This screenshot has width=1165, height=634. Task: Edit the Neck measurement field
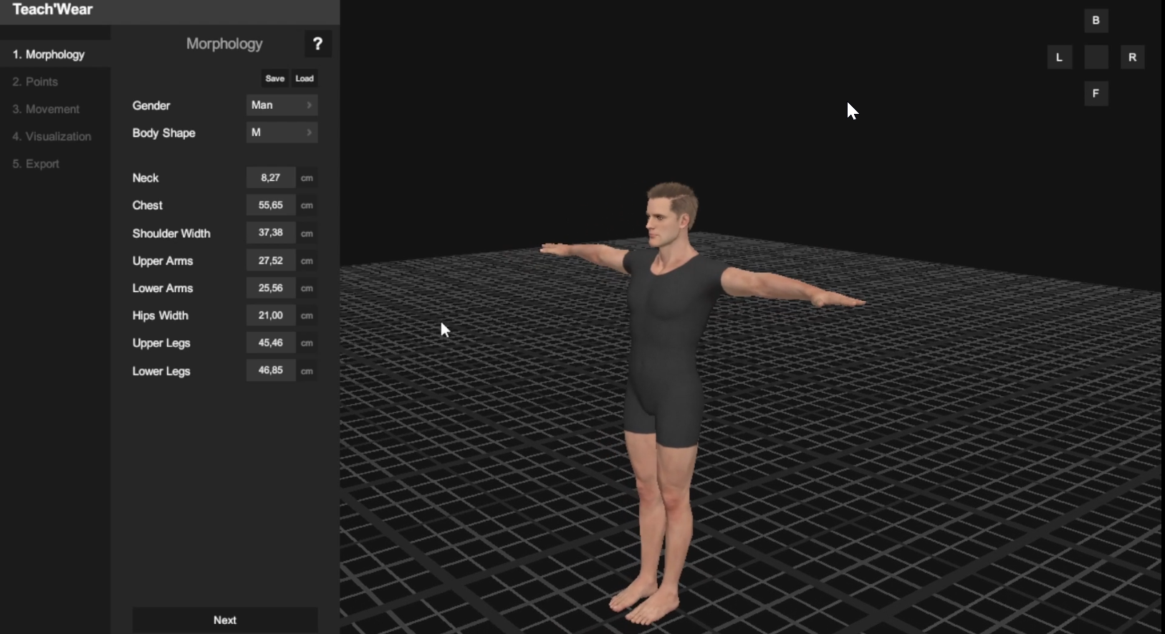pos(271,178)
